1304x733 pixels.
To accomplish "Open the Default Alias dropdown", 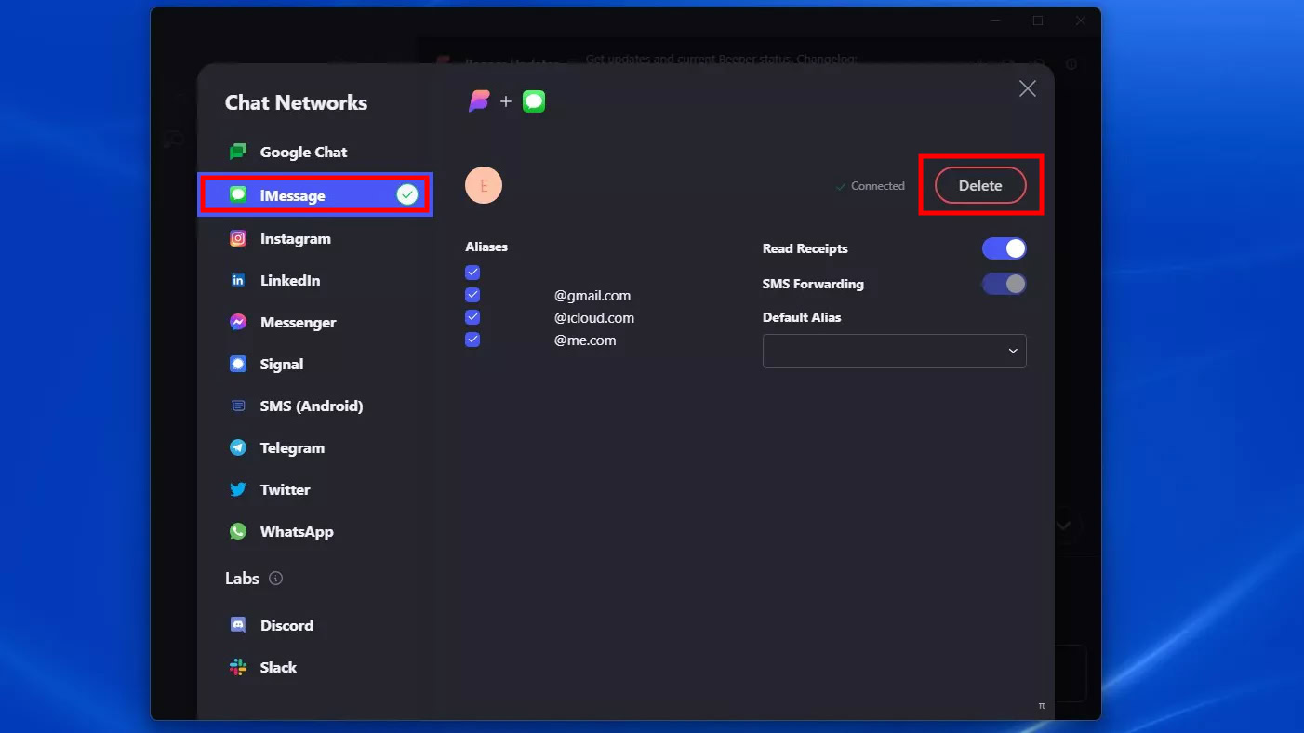I will (x=895, y=351).
